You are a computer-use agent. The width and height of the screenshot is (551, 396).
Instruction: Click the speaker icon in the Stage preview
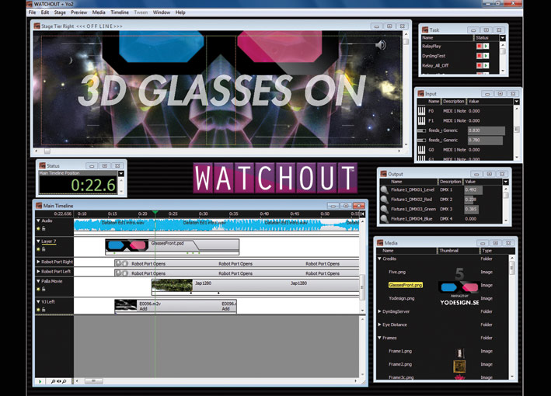coord(381,45)
